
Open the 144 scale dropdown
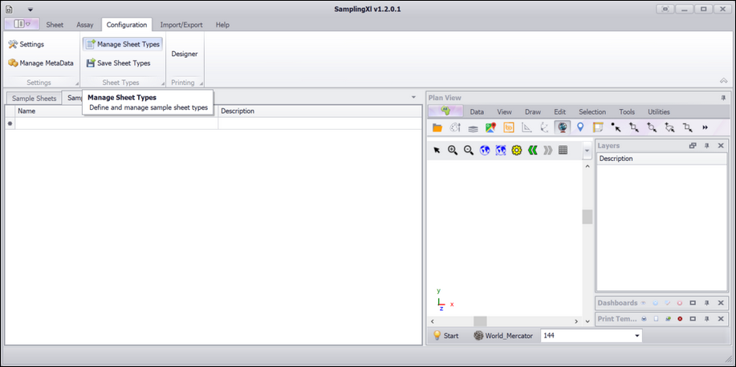point(637,336)
